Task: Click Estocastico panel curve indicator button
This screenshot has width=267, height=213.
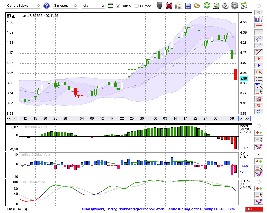Action: [259, 202]
